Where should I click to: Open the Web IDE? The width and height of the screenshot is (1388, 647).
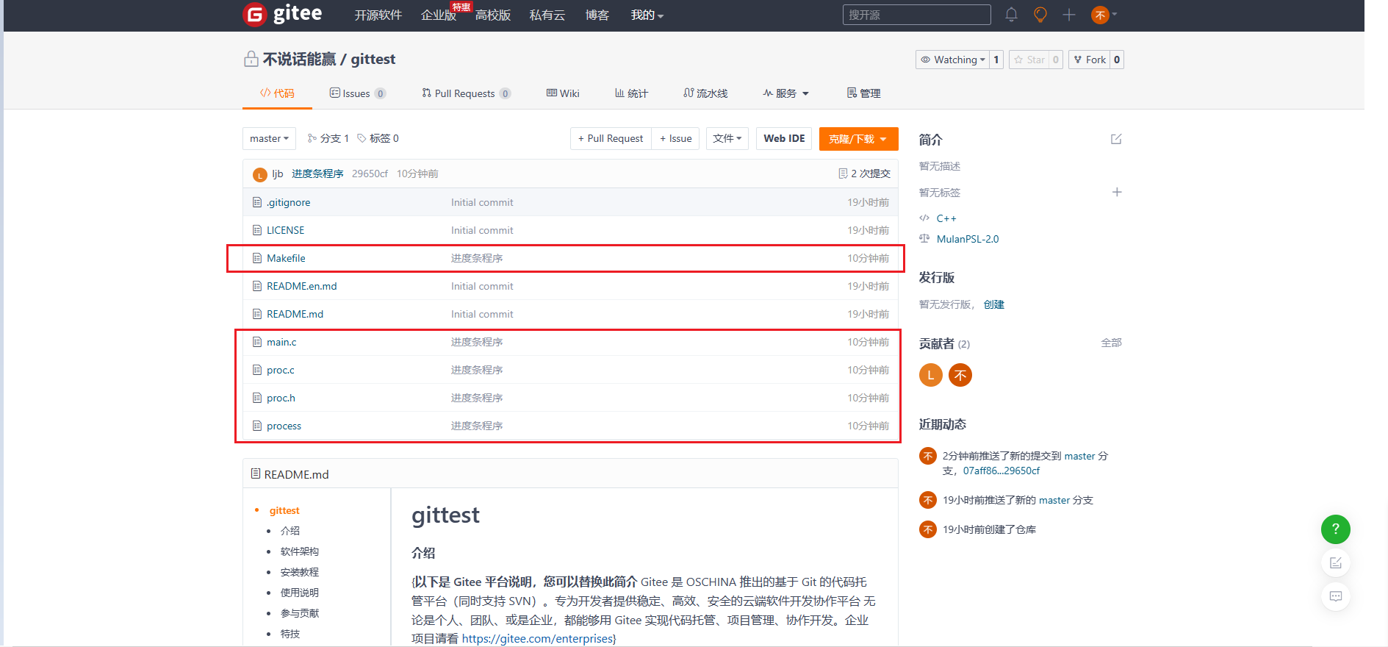(x=784, y=138)
